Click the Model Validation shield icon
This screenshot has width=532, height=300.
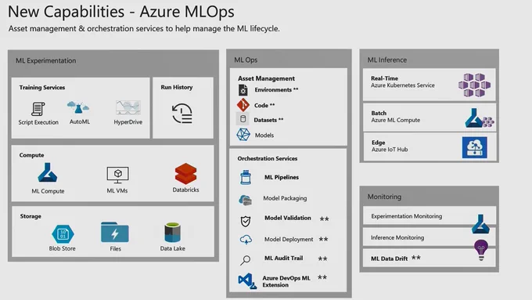[x=246, y=222]
